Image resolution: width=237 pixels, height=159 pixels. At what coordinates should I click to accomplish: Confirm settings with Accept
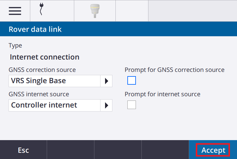pos(213,150)
